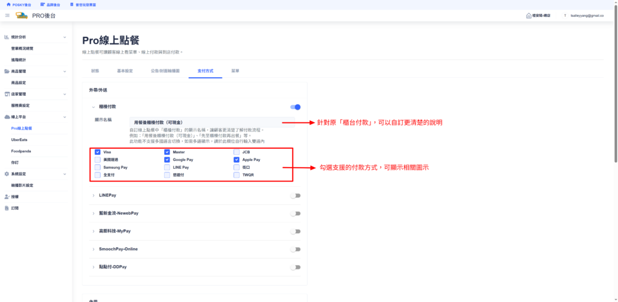The image size is (618, 302).
Task: Uncheck the Visa checkbox
Action: [x=97, y=152]
